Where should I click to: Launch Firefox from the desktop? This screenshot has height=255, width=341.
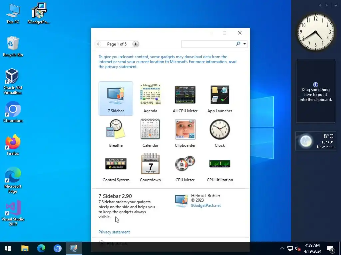click(13, 145)
